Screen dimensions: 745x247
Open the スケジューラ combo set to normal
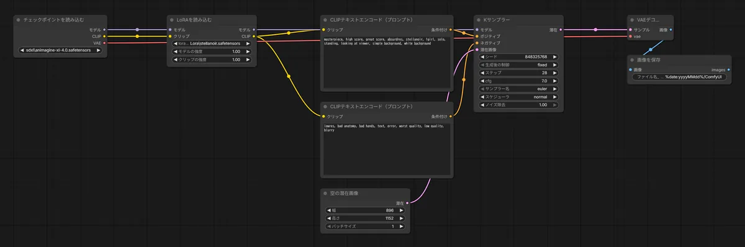519,97
